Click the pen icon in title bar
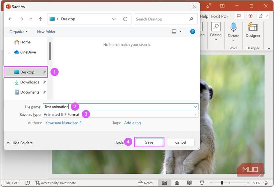Viewport: 274px width, 187px height. click(x=208, y=6)
